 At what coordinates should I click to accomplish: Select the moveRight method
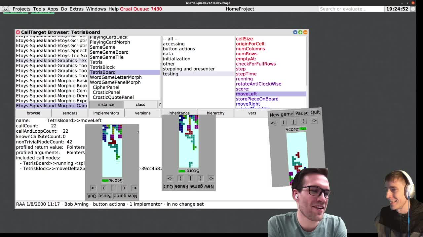(x=248, y=104)
